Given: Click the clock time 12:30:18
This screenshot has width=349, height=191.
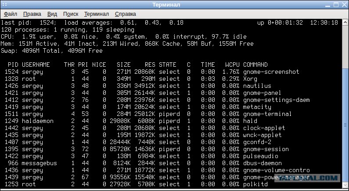Looking at the screenshot, I should click(x=324, y=23).
